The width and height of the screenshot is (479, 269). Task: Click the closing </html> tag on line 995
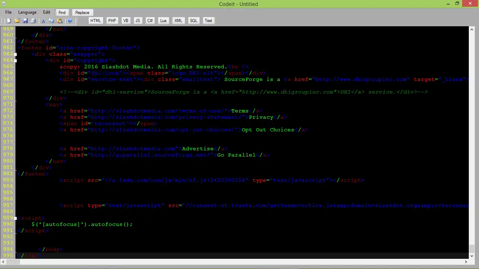point(29,256)
